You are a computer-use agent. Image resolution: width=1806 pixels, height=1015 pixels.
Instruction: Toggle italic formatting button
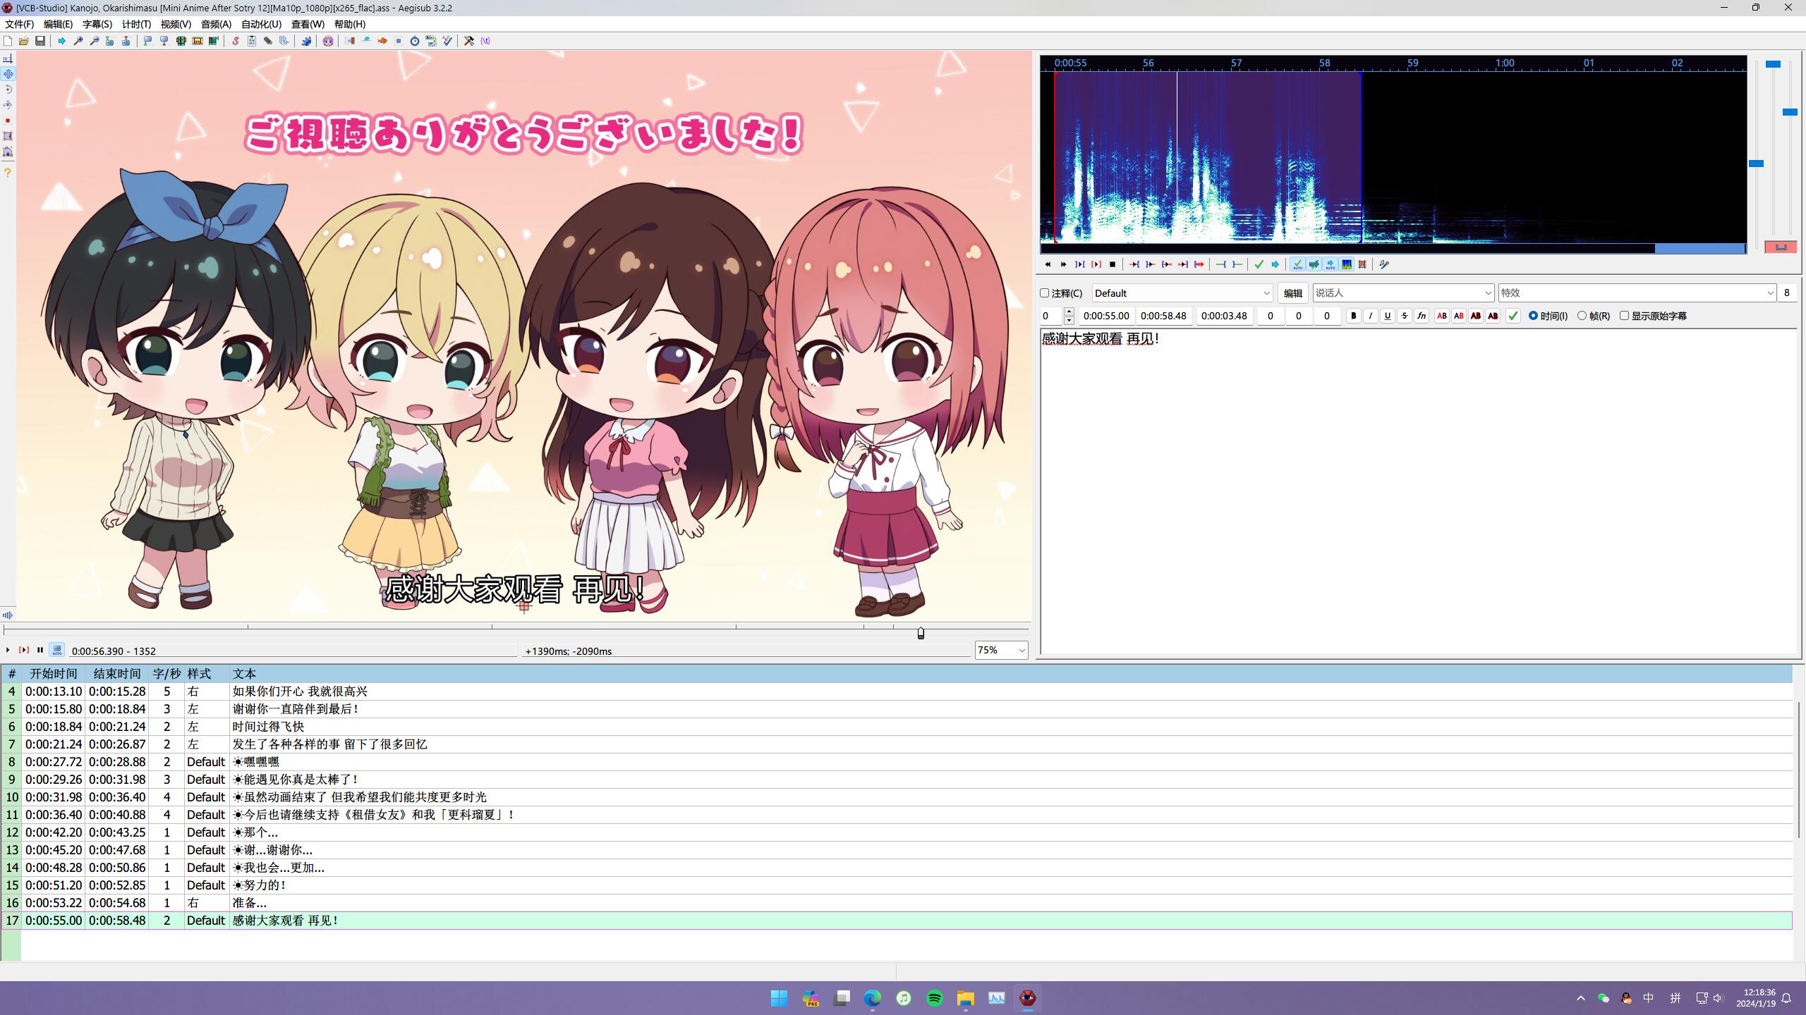coord(1370,316)
